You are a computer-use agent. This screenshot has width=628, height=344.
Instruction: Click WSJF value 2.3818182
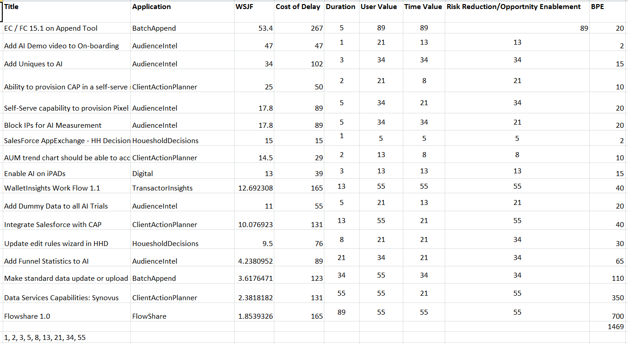(254, 293)
